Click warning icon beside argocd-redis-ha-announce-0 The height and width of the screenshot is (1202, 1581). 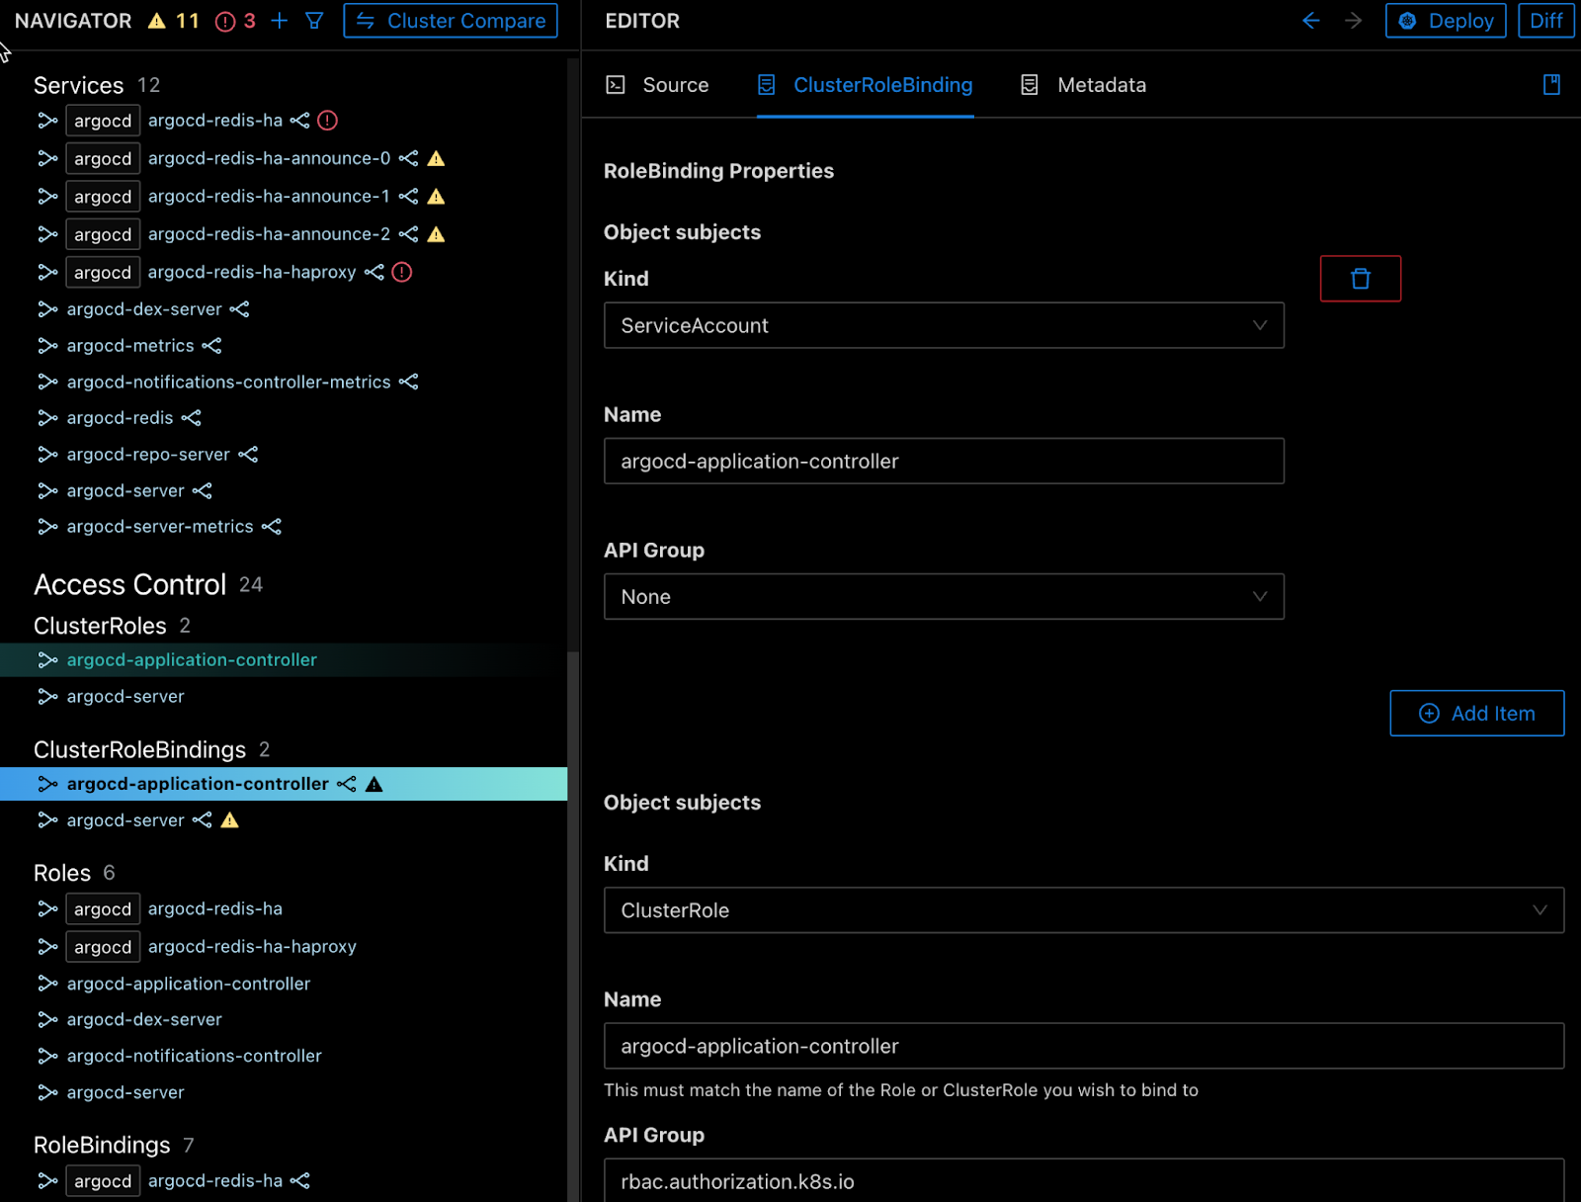pos(436,158)
